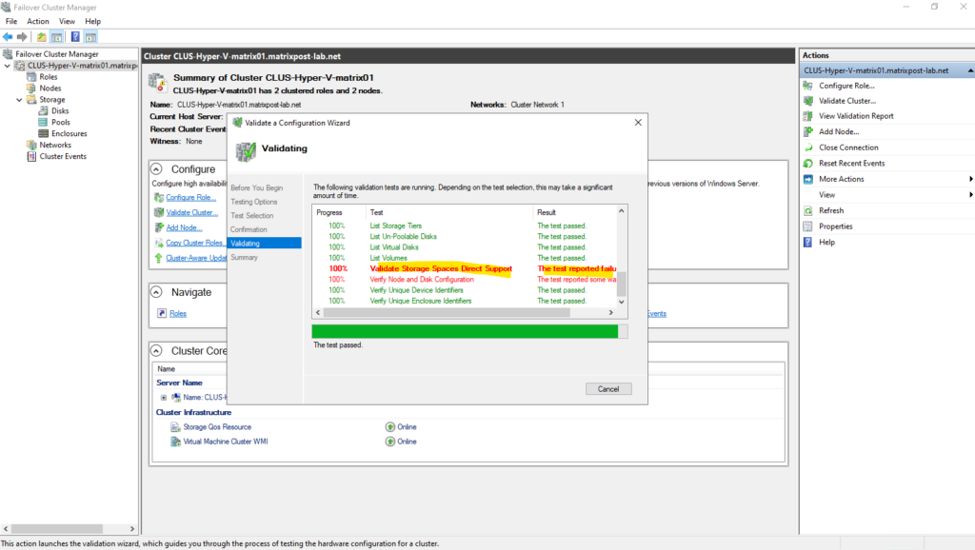Collapse the Configure section chevron
Image resolution: width=975 pixels, height=550 pixels.
tap(158, 169)
